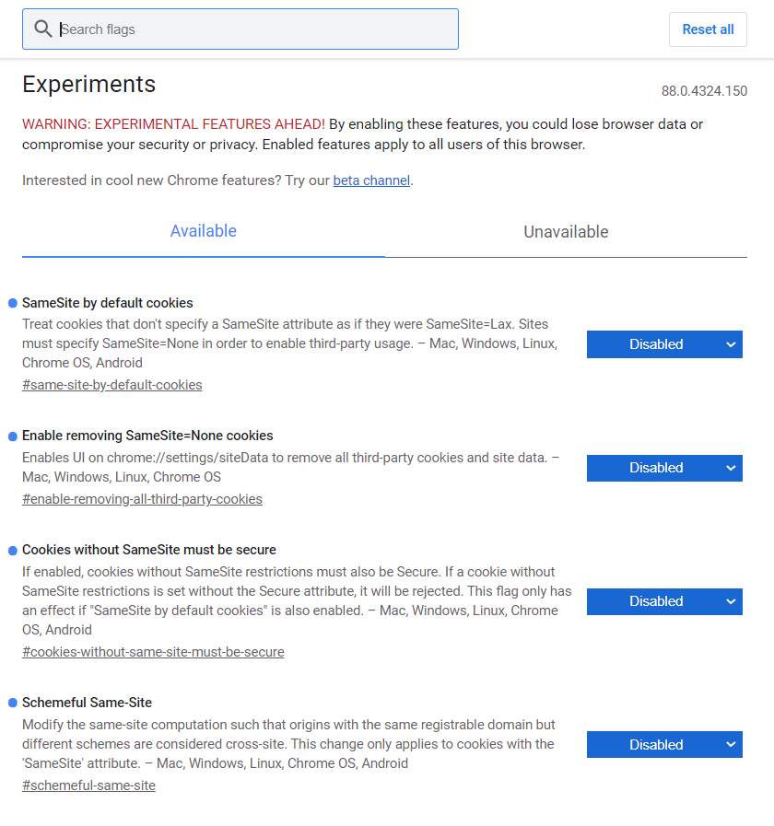Expand the Cookies without SameSite must be secure dropdown
This screenshot has height=826, width=774.
click(x=664, y=601)
